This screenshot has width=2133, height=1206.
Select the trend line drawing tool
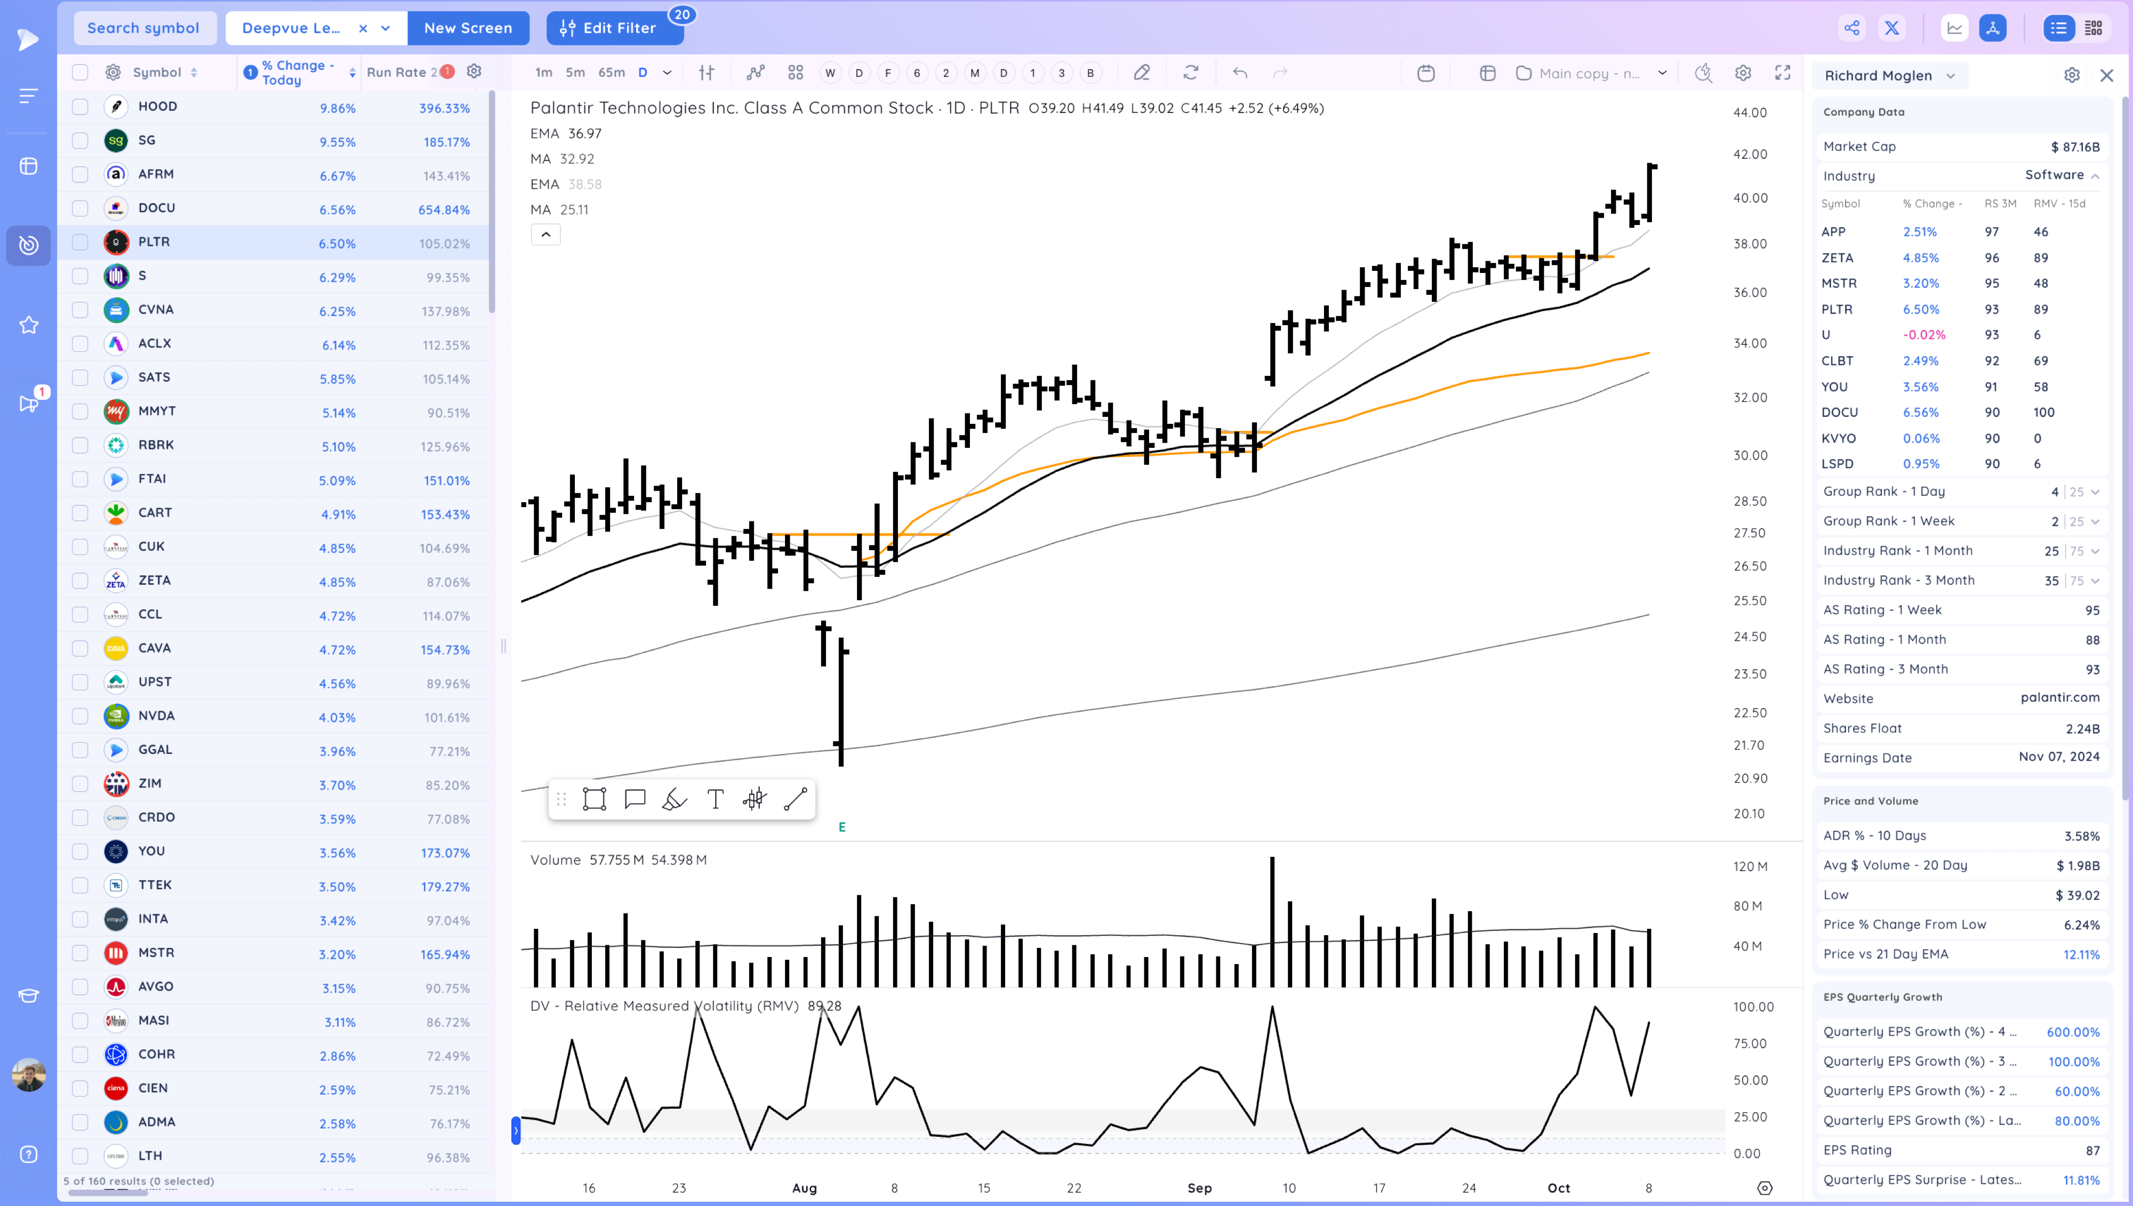(x=795, y=799)
